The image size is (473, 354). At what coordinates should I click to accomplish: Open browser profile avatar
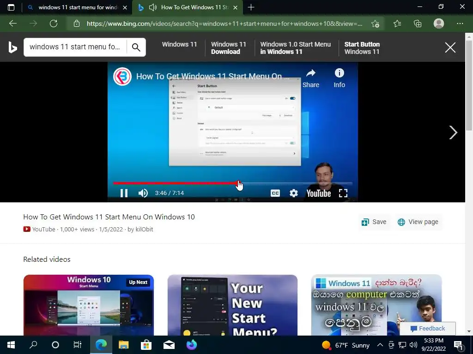[x=439, y=24]
